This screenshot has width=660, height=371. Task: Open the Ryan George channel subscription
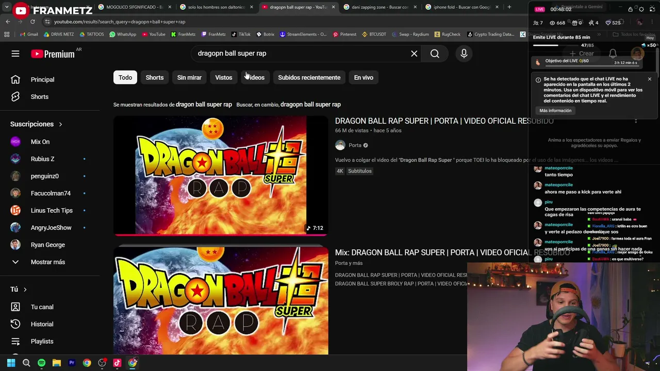click(x=48, y=245)
